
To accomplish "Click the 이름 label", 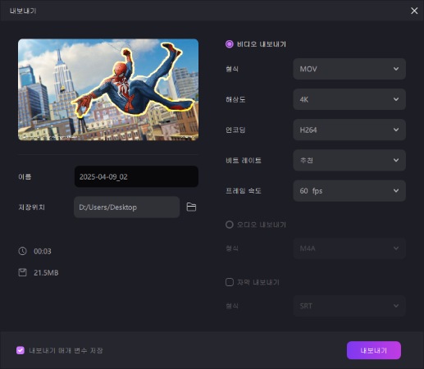I will click(25, 177).
